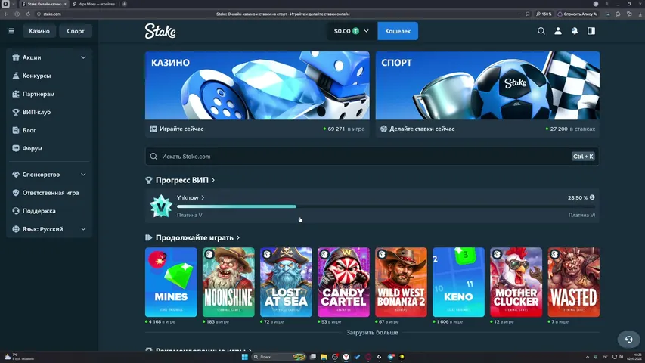Click Загрузить больше button
The image size is (645, 363).
click(x=372, y=332)
